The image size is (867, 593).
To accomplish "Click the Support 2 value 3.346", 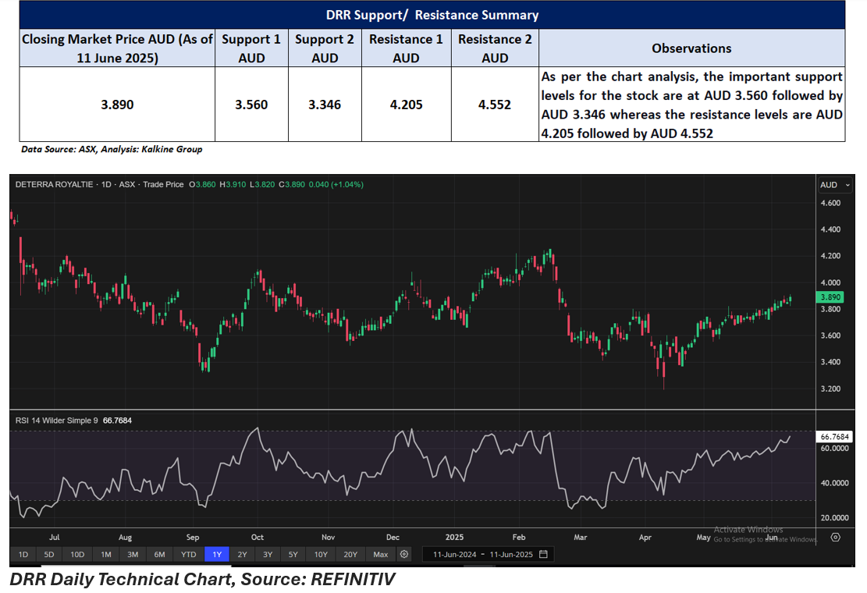I will tap(325, 105).
